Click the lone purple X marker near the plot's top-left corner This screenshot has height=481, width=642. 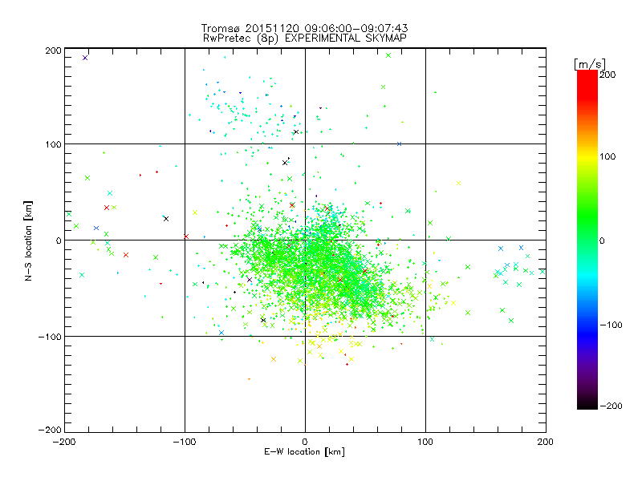coord(85,58)
